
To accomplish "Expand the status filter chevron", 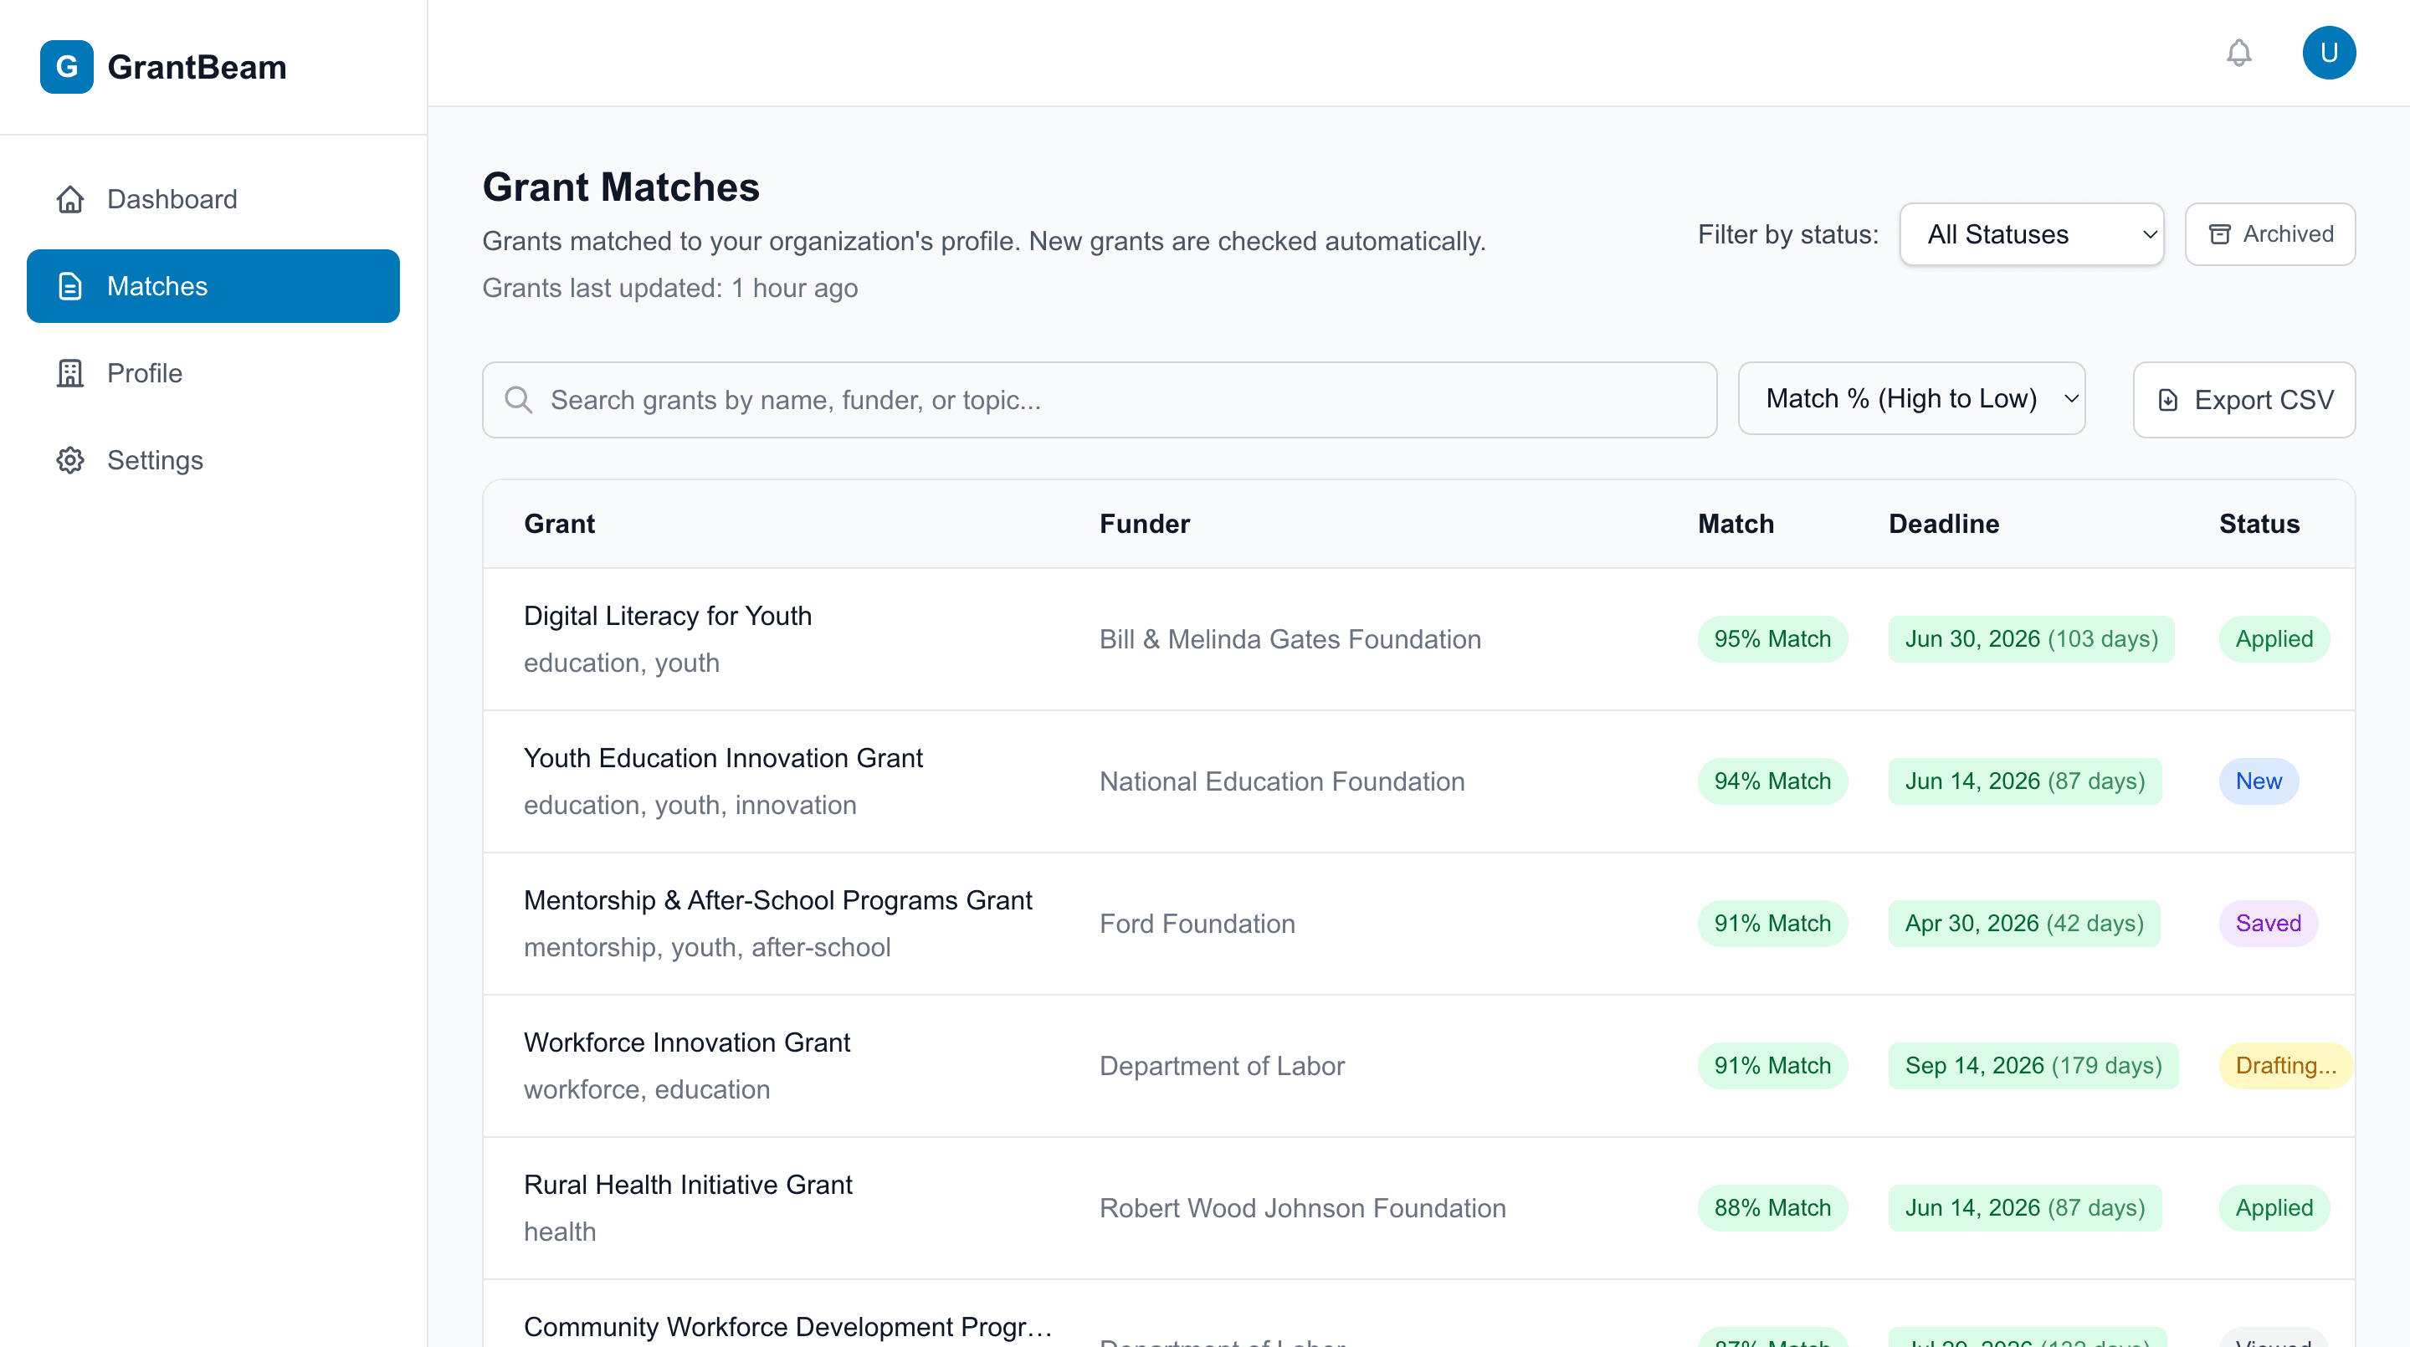I will coord(2148,234).
